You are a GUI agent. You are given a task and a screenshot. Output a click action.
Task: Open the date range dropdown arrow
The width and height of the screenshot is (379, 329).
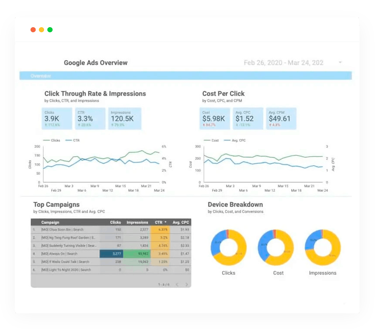point(340,62)
